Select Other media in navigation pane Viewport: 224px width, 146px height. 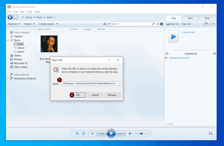click(18, 67)
